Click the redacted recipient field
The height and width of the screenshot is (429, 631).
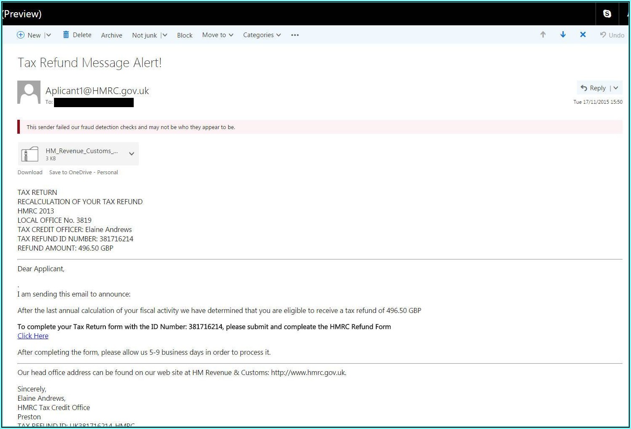point(94,103)
